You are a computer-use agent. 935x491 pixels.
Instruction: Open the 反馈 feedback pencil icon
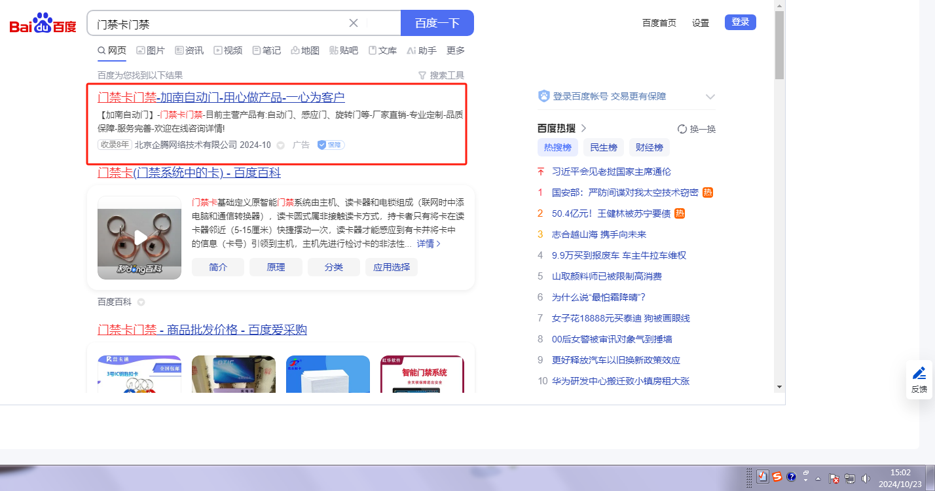click(x=919, y=373)
